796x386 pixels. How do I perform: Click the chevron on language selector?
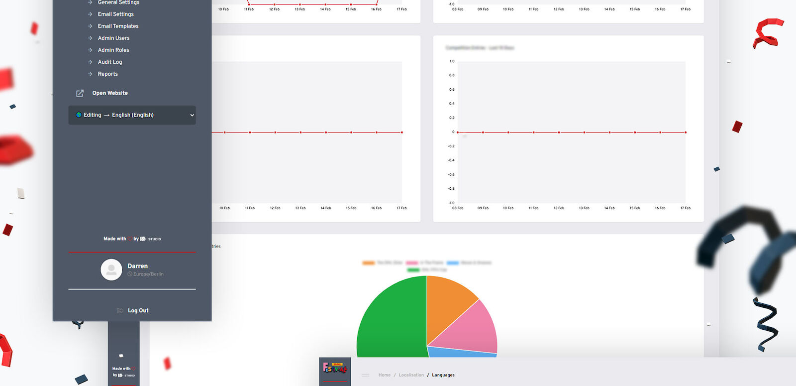point(192,115)
